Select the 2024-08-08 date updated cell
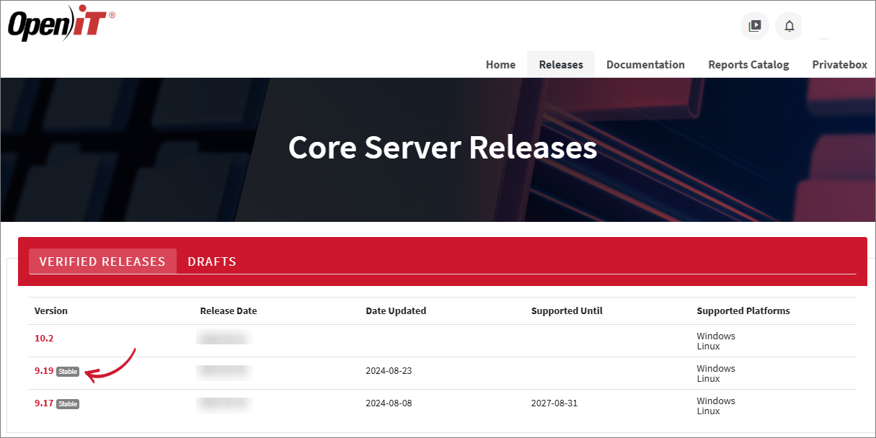Viewport: 876px width, 438px height. pyautogui.click(x=389, y=403)
